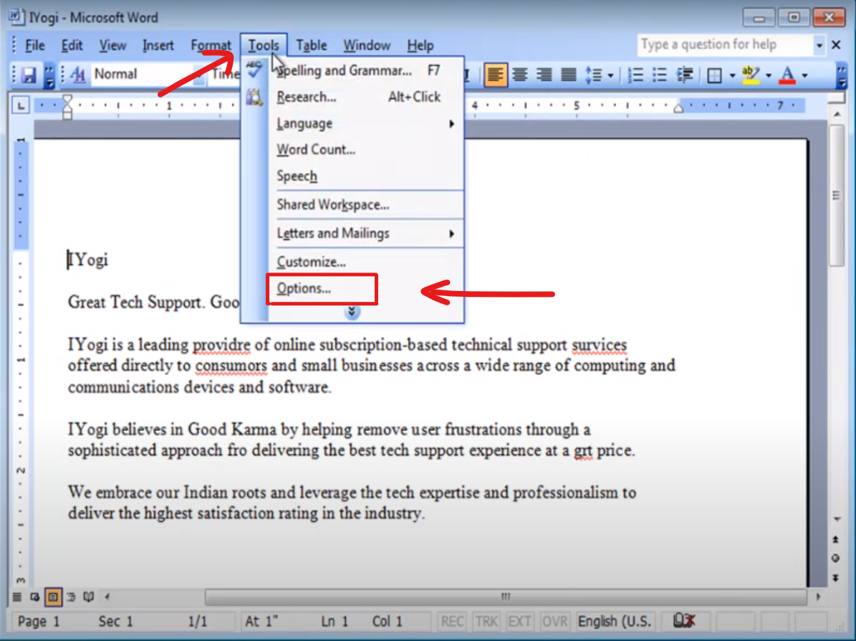The height and width of the screenshot is (641, 856).
Task: Click the Save icon in the toolbar
Action: pyautogui.click(x=29, y=75)
